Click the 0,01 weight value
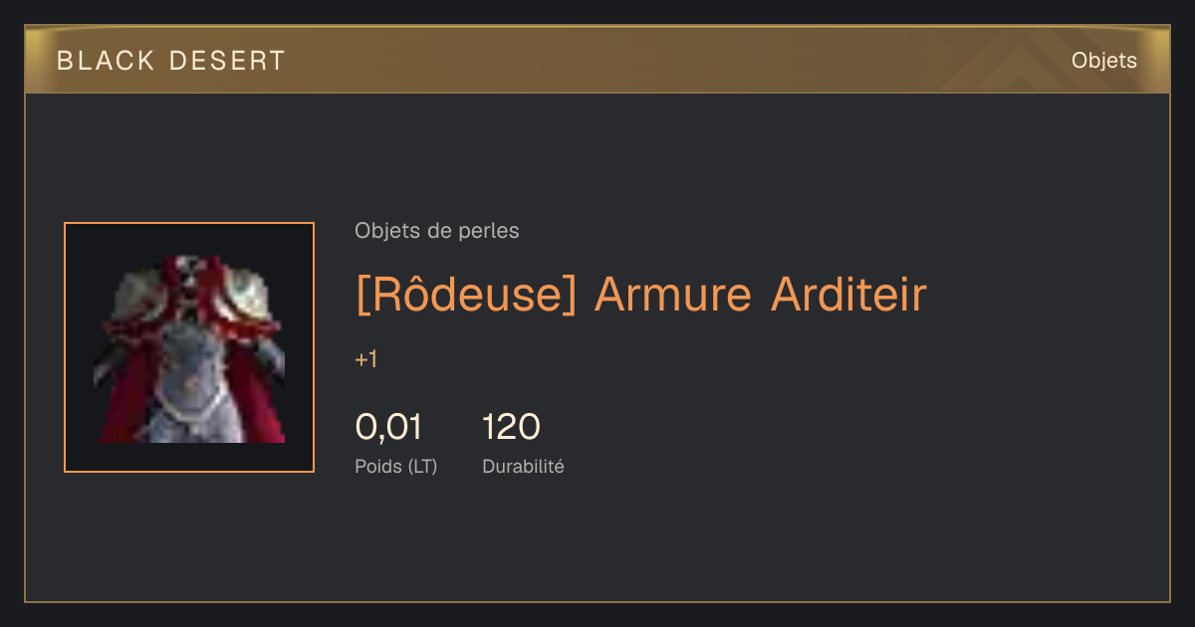Viewport: 1195px width, 627px height. click(x=388, y=427)
